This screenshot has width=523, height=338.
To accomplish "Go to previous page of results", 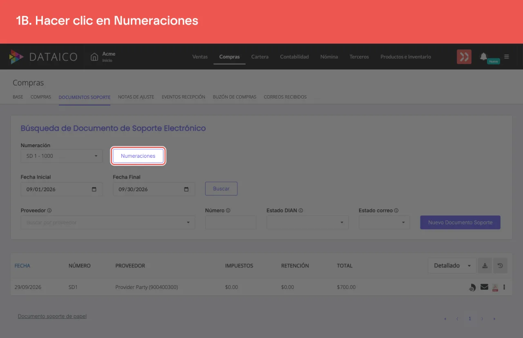I will click(458, 319).
